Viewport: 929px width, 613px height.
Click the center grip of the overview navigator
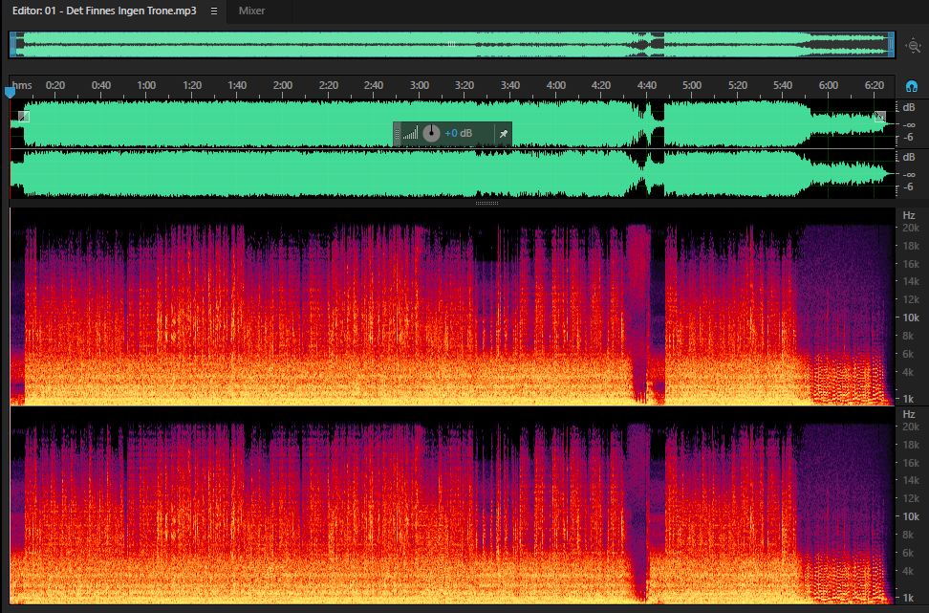pyautogui.click(x=451, y=44)
